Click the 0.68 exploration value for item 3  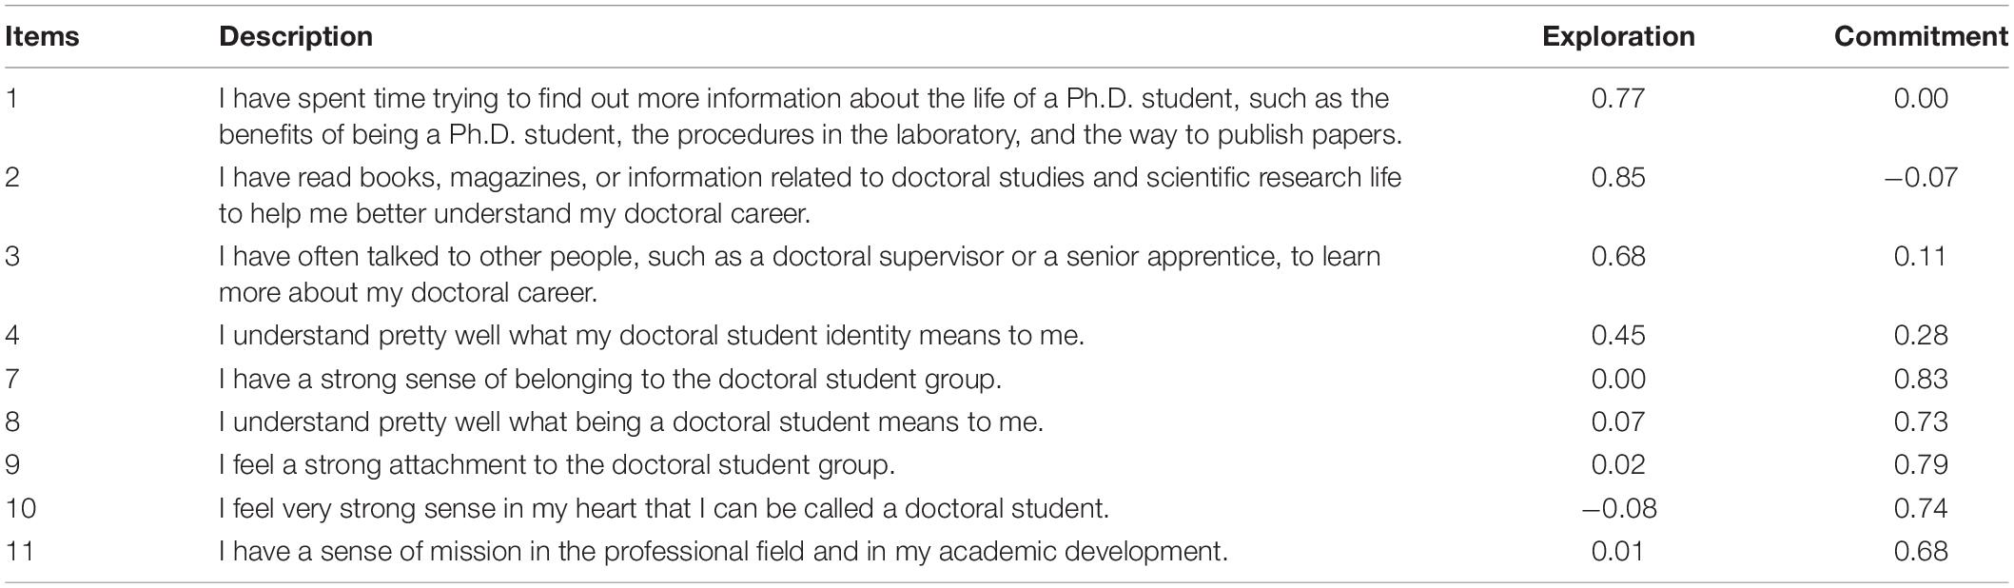click(x=1617, y=257)
